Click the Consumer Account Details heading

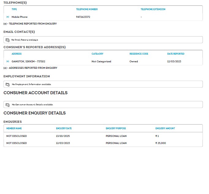[x=35, y=93]
